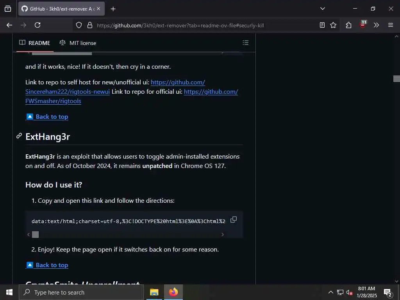Screen dimensions: 400x300
Task: Open the Firefox application menu
Action: point(390,25)
